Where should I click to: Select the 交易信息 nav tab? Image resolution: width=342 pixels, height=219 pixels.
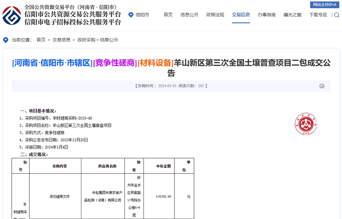click(x=241, y=15)
